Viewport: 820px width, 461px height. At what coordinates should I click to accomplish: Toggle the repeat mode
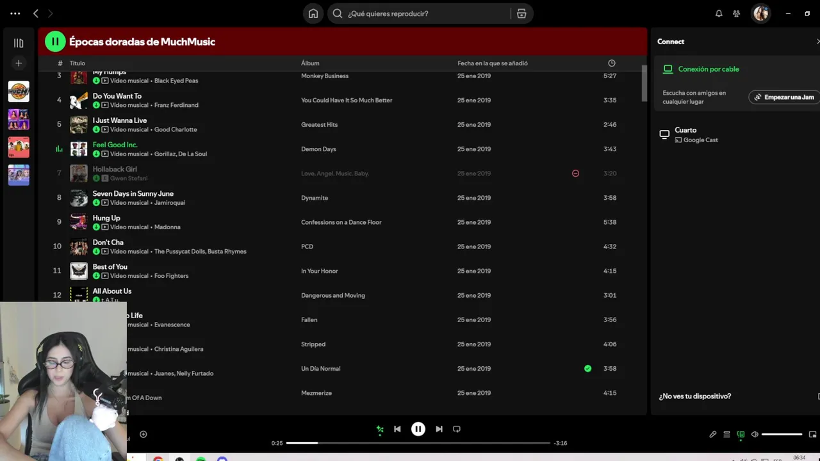457,429
